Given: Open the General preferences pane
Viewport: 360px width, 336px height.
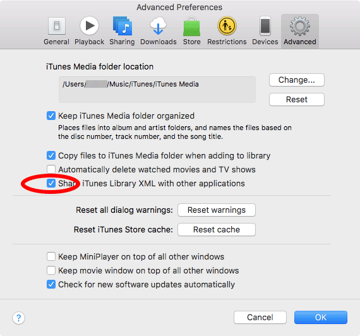Looking at the screenshot, I should (x=56, y=31).
